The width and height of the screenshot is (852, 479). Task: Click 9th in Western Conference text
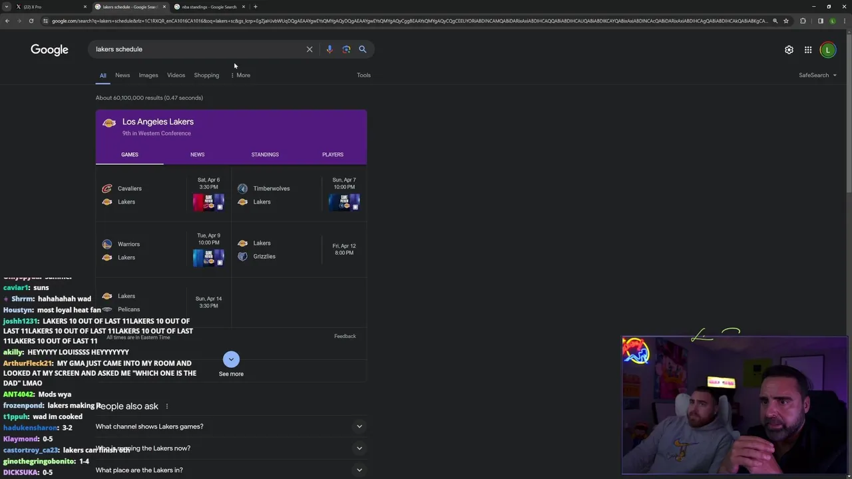click(156, 133)
